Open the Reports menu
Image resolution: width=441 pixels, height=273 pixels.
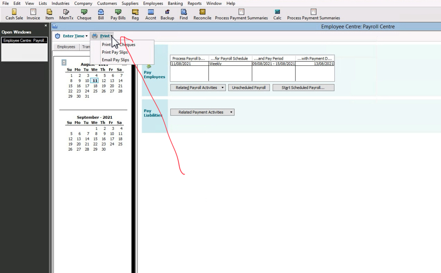point(194,3)
